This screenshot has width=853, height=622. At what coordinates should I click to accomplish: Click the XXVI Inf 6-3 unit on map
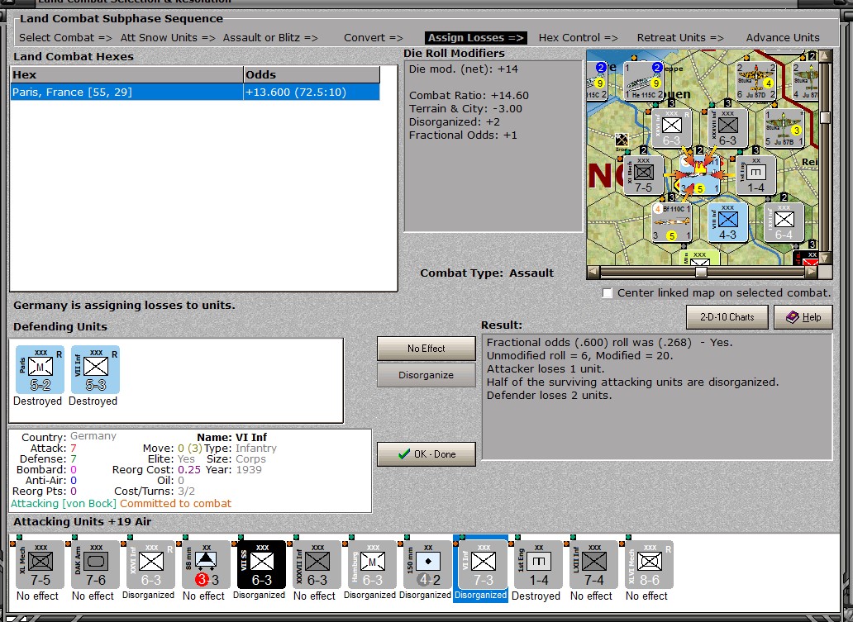671,128
